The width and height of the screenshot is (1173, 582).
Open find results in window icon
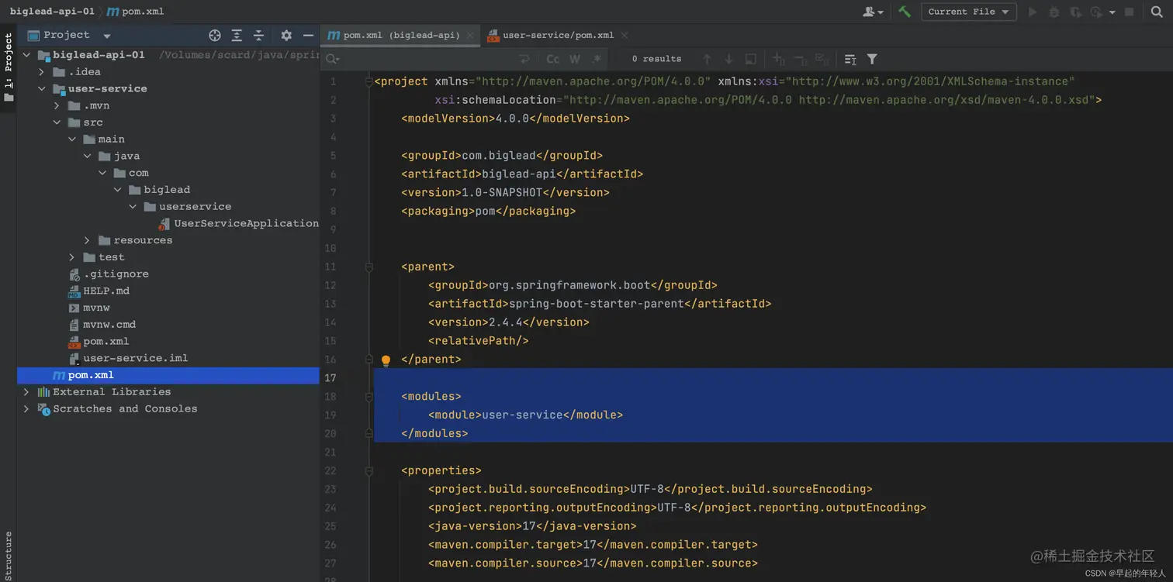point(750,59)
